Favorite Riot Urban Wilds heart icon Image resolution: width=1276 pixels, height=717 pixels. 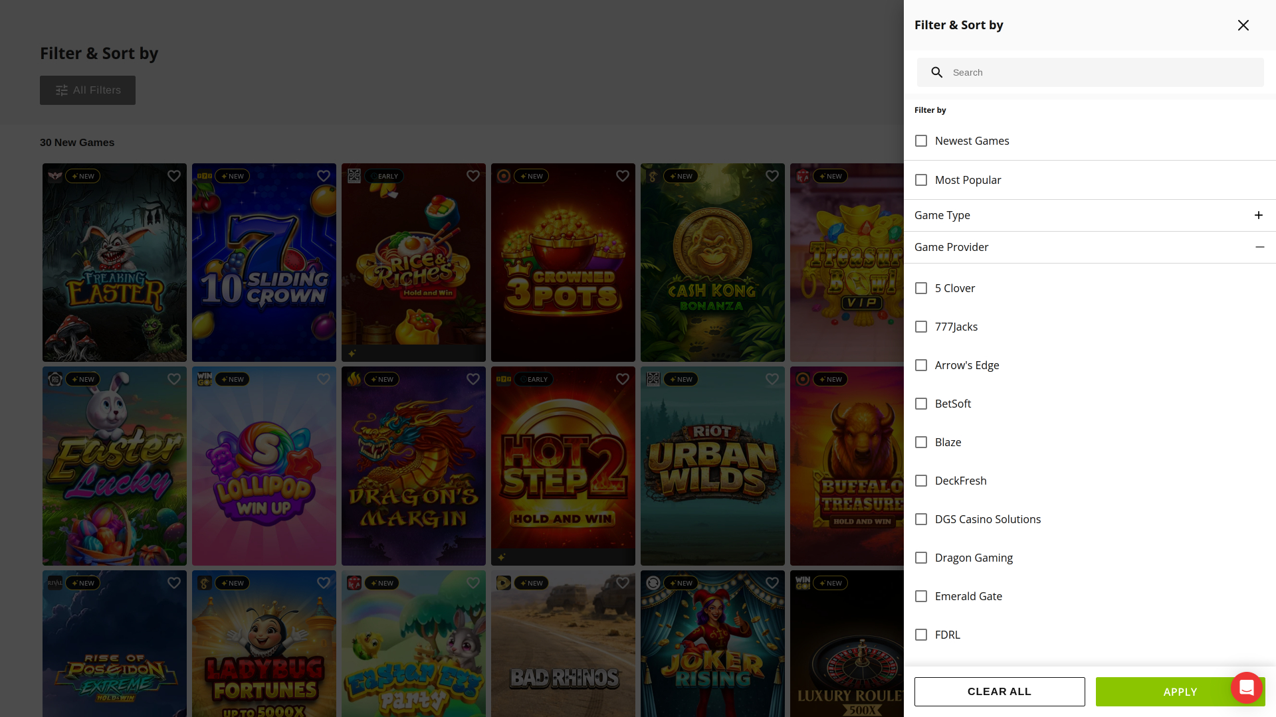click(772, 379)
